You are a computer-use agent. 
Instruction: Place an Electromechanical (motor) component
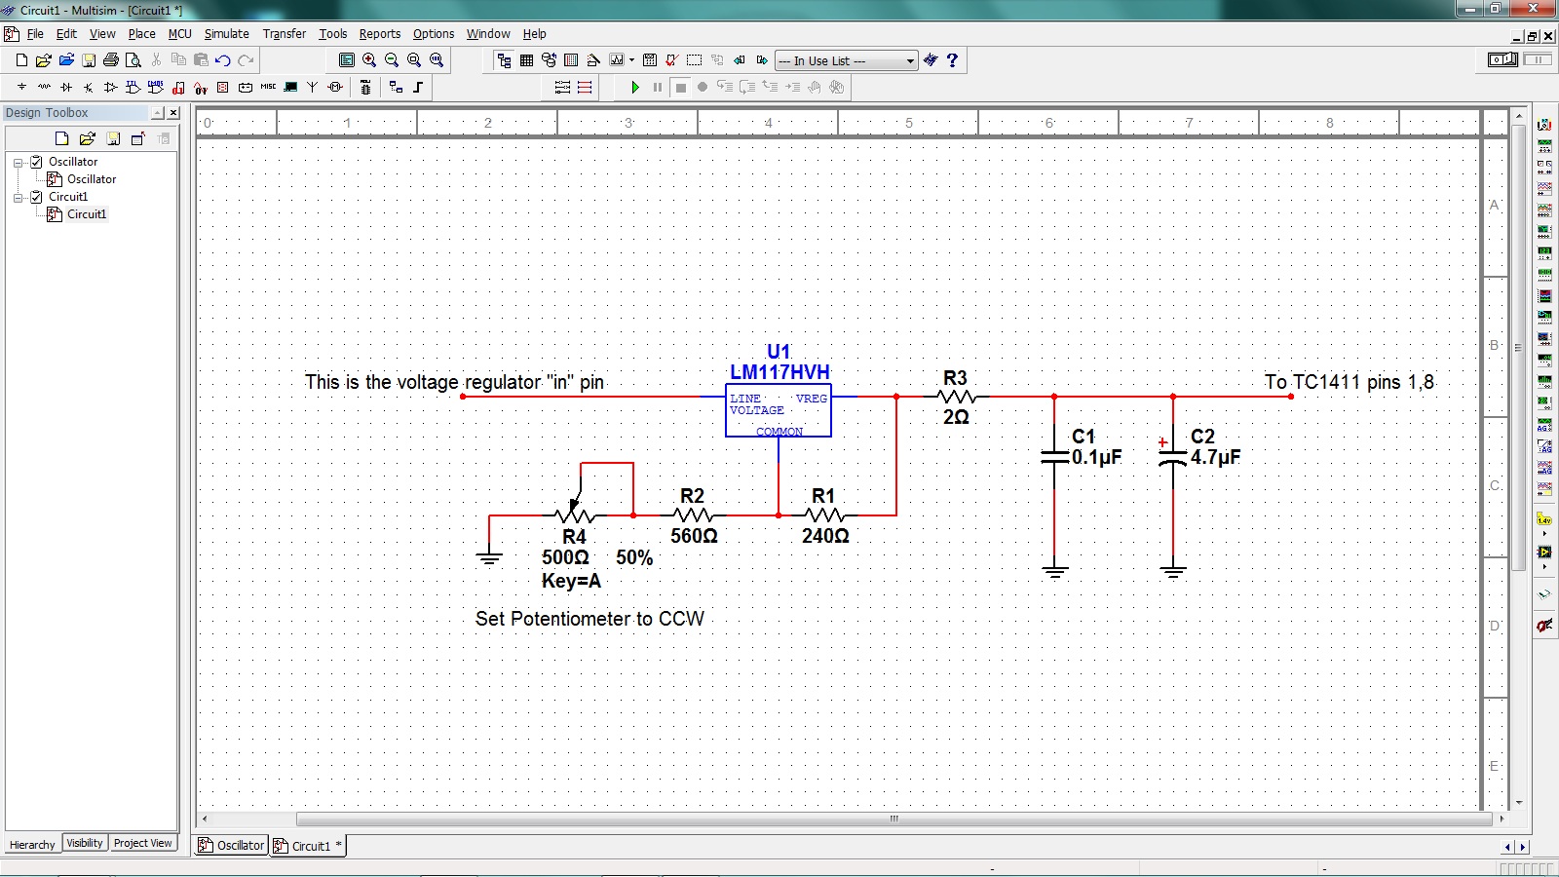(x=335, y=87)
